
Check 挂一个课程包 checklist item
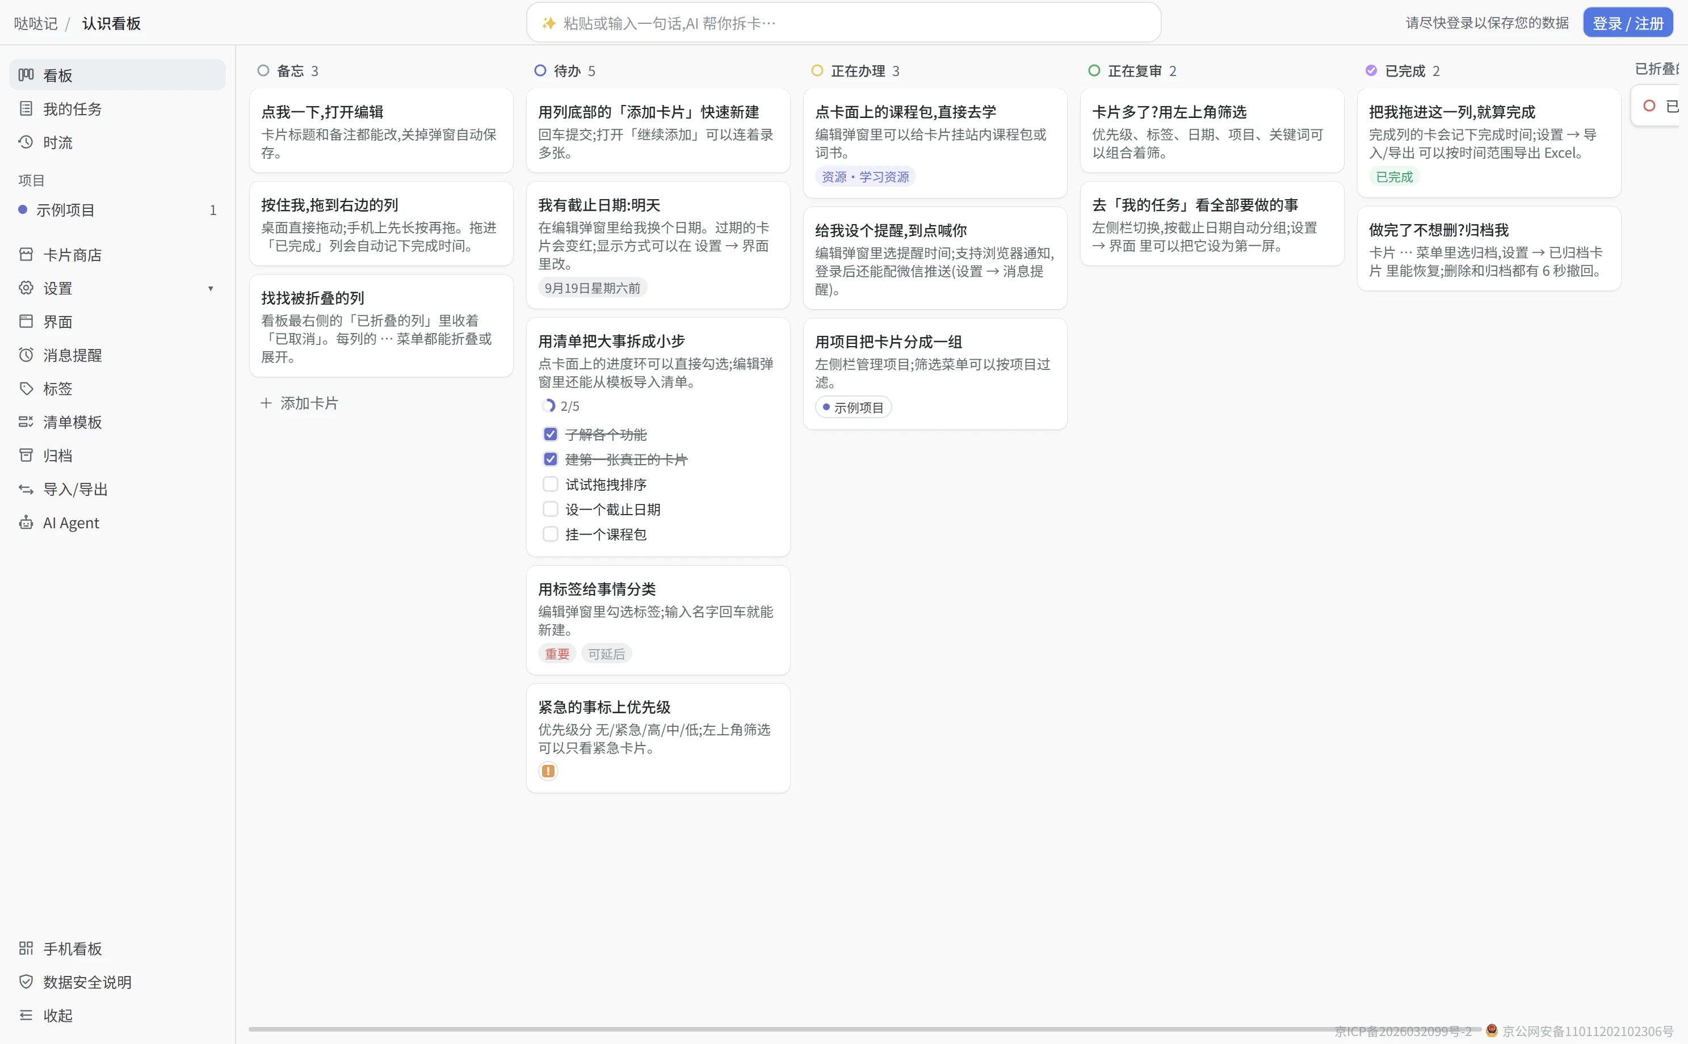551,533
